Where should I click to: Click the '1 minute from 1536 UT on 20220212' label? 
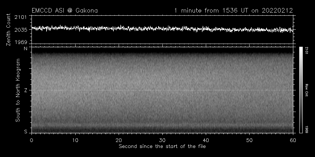point(233,10)
